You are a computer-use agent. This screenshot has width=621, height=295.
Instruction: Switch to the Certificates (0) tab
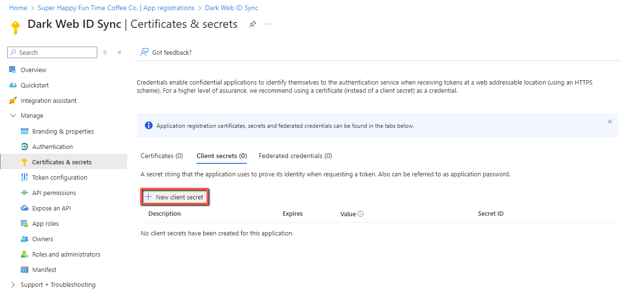point(162,156)
